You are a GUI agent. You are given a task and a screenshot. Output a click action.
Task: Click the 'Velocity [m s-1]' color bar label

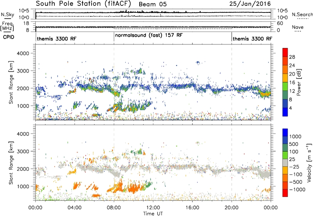click(309, 163)
